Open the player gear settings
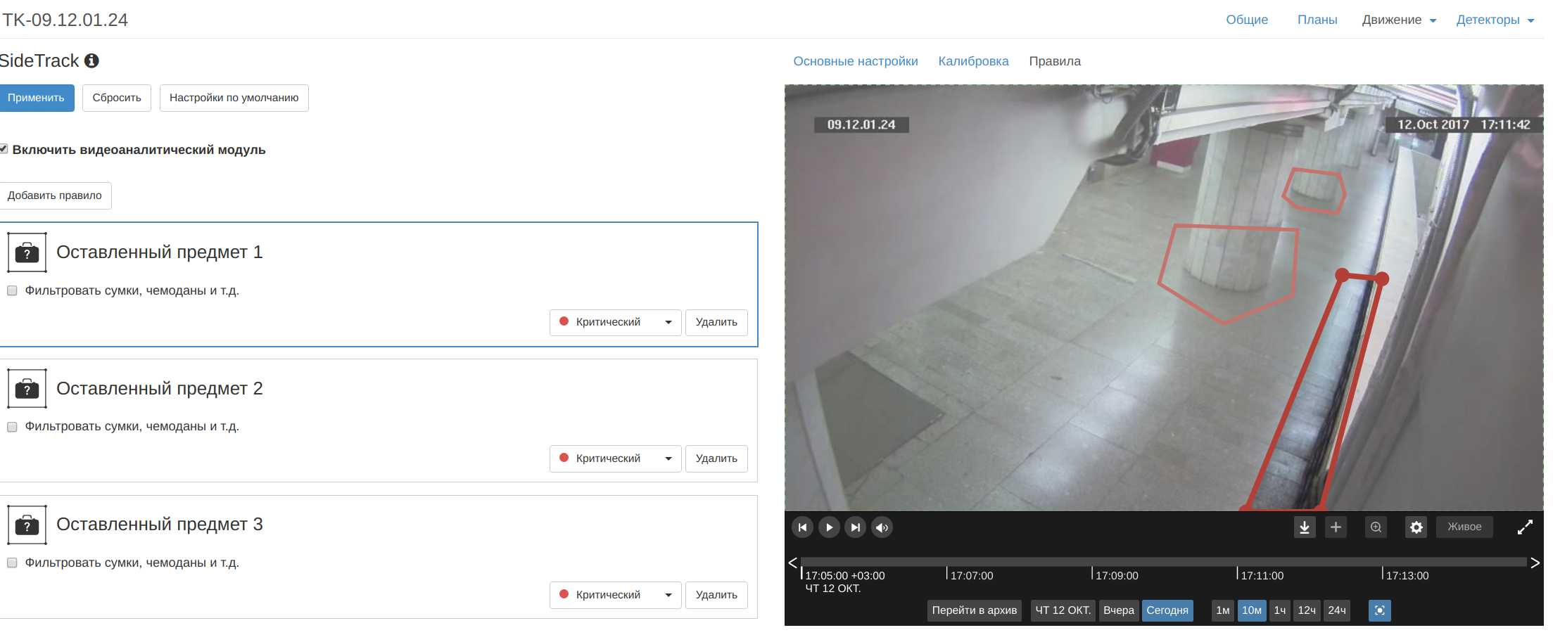 click(x=1416, y=527)
